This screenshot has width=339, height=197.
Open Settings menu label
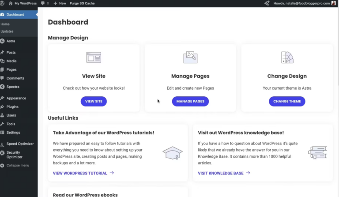click(x=13, y=133)
